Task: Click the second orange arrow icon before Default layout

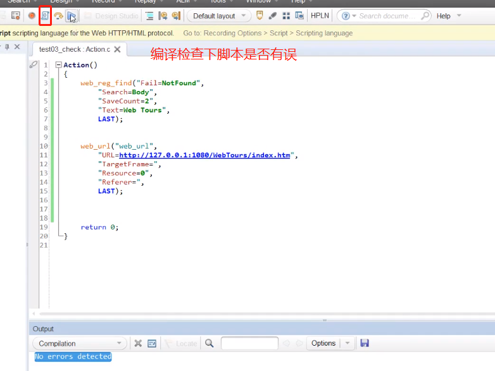Action: pyautogui.click(x=176, y=16)
